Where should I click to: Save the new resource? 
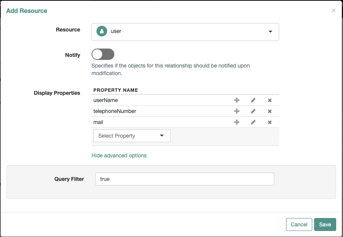pos(325,224)
